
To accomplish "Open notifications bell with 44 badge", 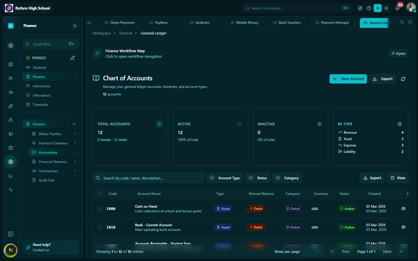I will [x=397, y=8].
